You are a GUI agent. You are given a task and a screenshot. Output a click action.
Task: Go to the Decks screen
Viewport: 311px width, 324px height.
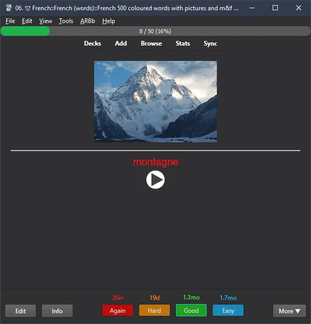tap(93, 44)
